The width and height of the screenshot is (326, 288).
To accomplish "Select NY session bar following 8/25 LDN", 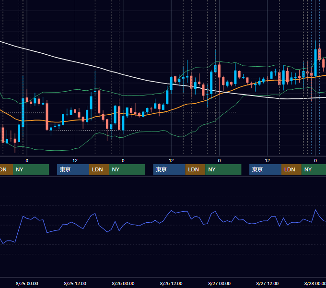I will (x=127, y=169).
